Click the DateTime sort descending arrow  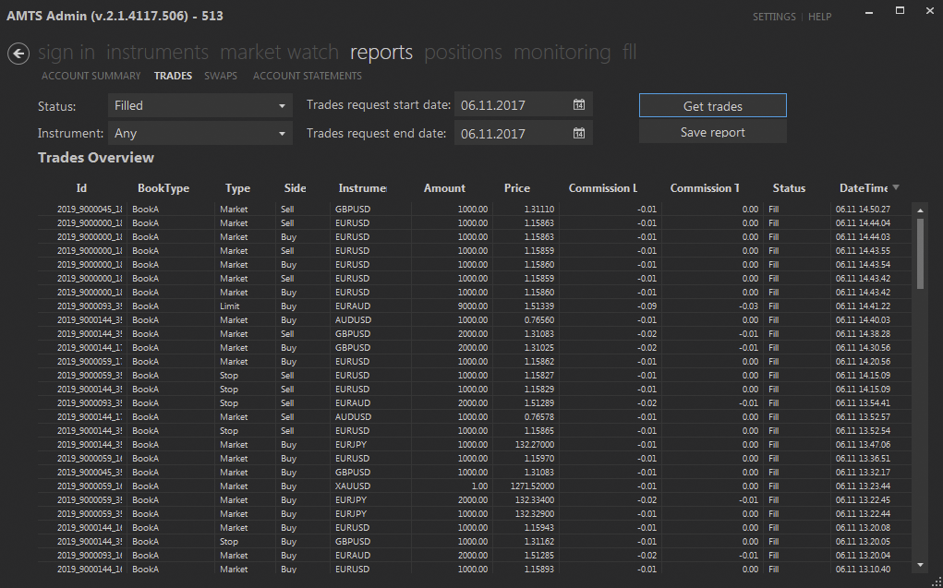[x=896, y=187]
